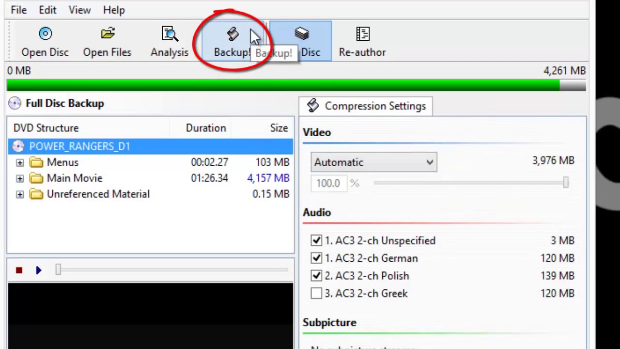Play preview with the blue triangle
The height and width of the screenshot is (349, 620).
click(39, 270)
